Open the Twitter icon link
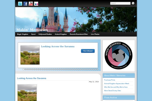The width and height of the screenshot is (152, 101). (20, 4)
